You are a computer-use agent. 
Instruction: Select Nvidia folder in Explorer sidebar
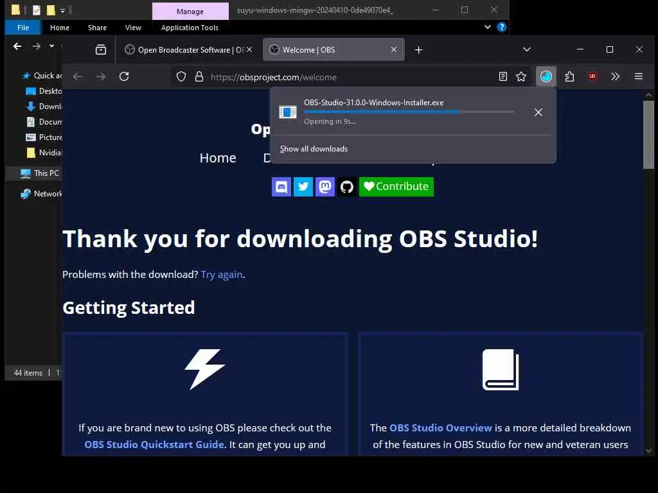coord(44,153)
